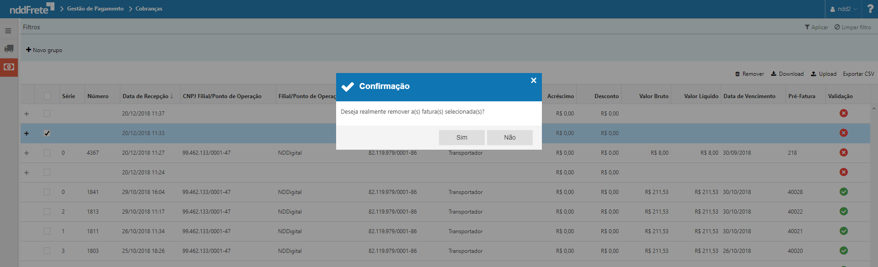Check the 20/12/2018 11:37 row checkbox
878x267 pixels.
point(47,114)
